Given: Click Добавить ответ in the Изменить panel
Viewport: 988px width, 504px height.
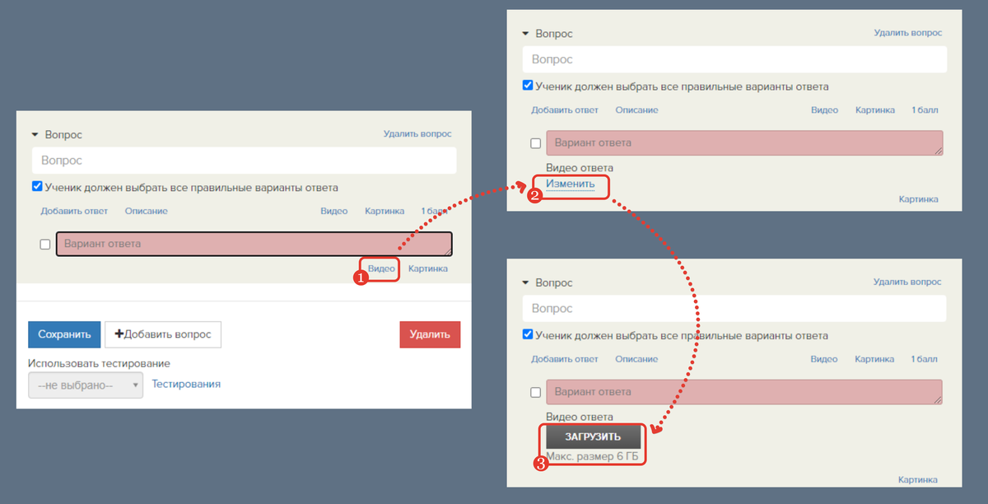Looking at the screenshot, I should coord(565,110).
